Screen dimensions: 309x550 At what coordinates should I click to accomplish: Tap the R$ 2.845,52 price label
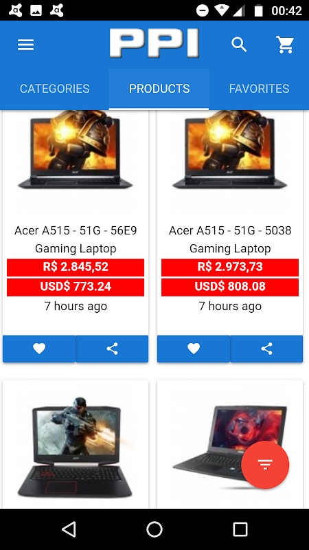point(76,267)
